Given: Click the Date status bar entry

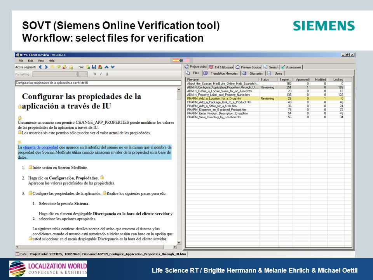Looking at the screenshot, I should click(x=21, y=254).
